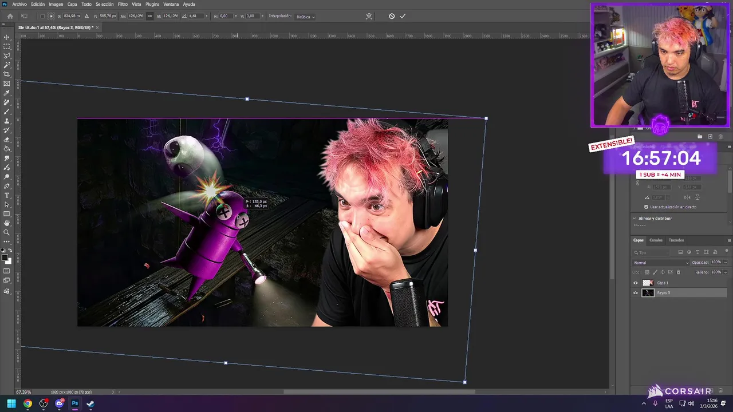This screenshot has height=412, width=733.
Task: Cancel the transform with the circle-slash icon
Action: click(x=392, y=16)
